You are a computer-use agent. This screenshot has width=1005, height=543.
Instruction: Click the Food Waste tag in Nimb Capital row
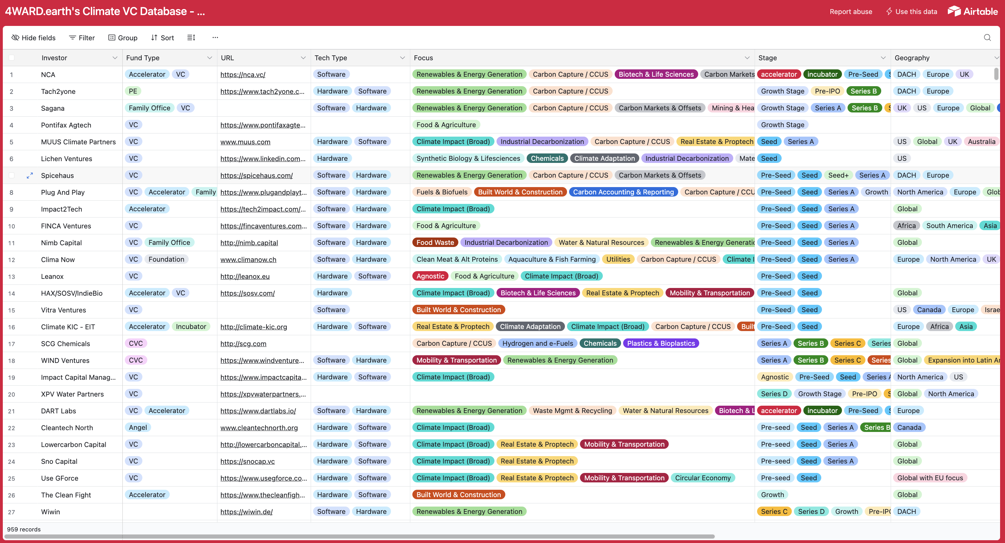(435, 242)
